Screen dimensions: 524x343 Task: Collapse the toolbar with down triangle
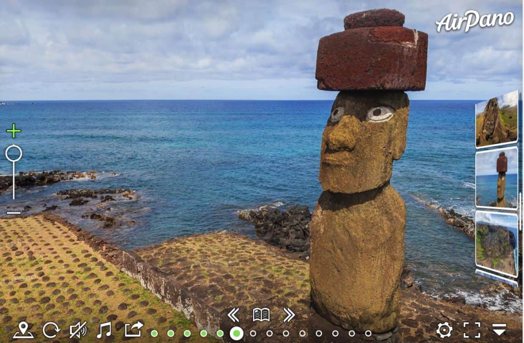pos(499,330)
